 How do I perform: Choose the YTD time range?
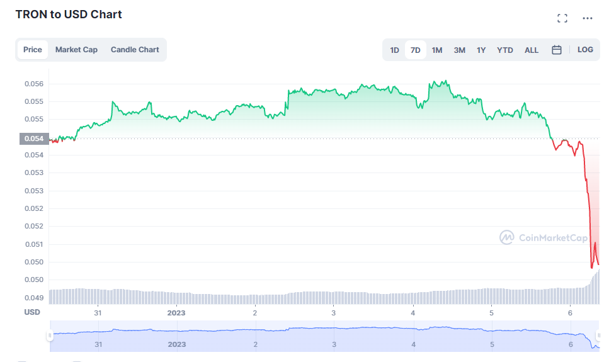(505, 50)
